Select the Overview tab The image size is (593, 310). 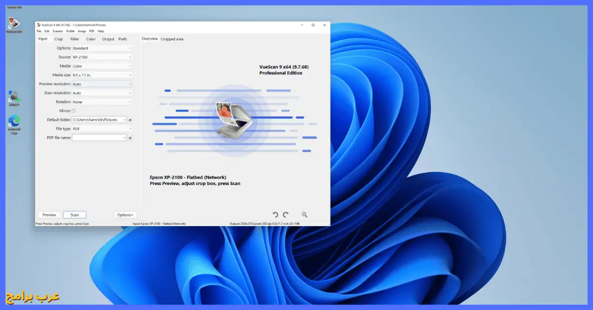tap(150, 39)
